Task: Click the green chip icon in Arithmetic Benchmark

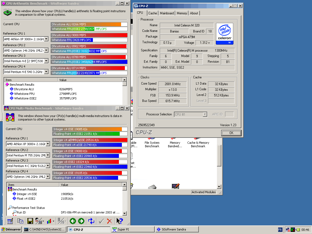Action: click(x=8, y=12)
